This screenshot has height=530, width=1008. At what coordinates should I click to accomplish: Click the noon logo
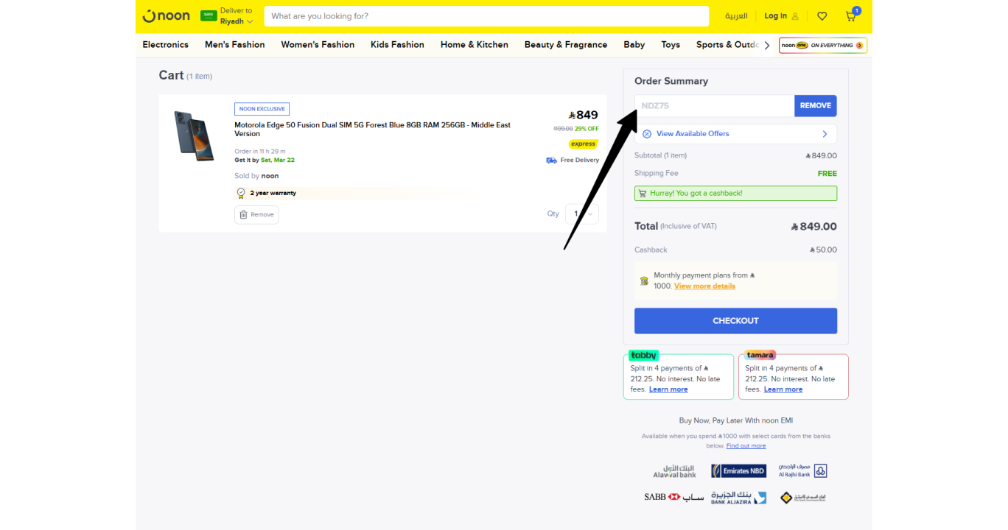(x=166, y=15)
